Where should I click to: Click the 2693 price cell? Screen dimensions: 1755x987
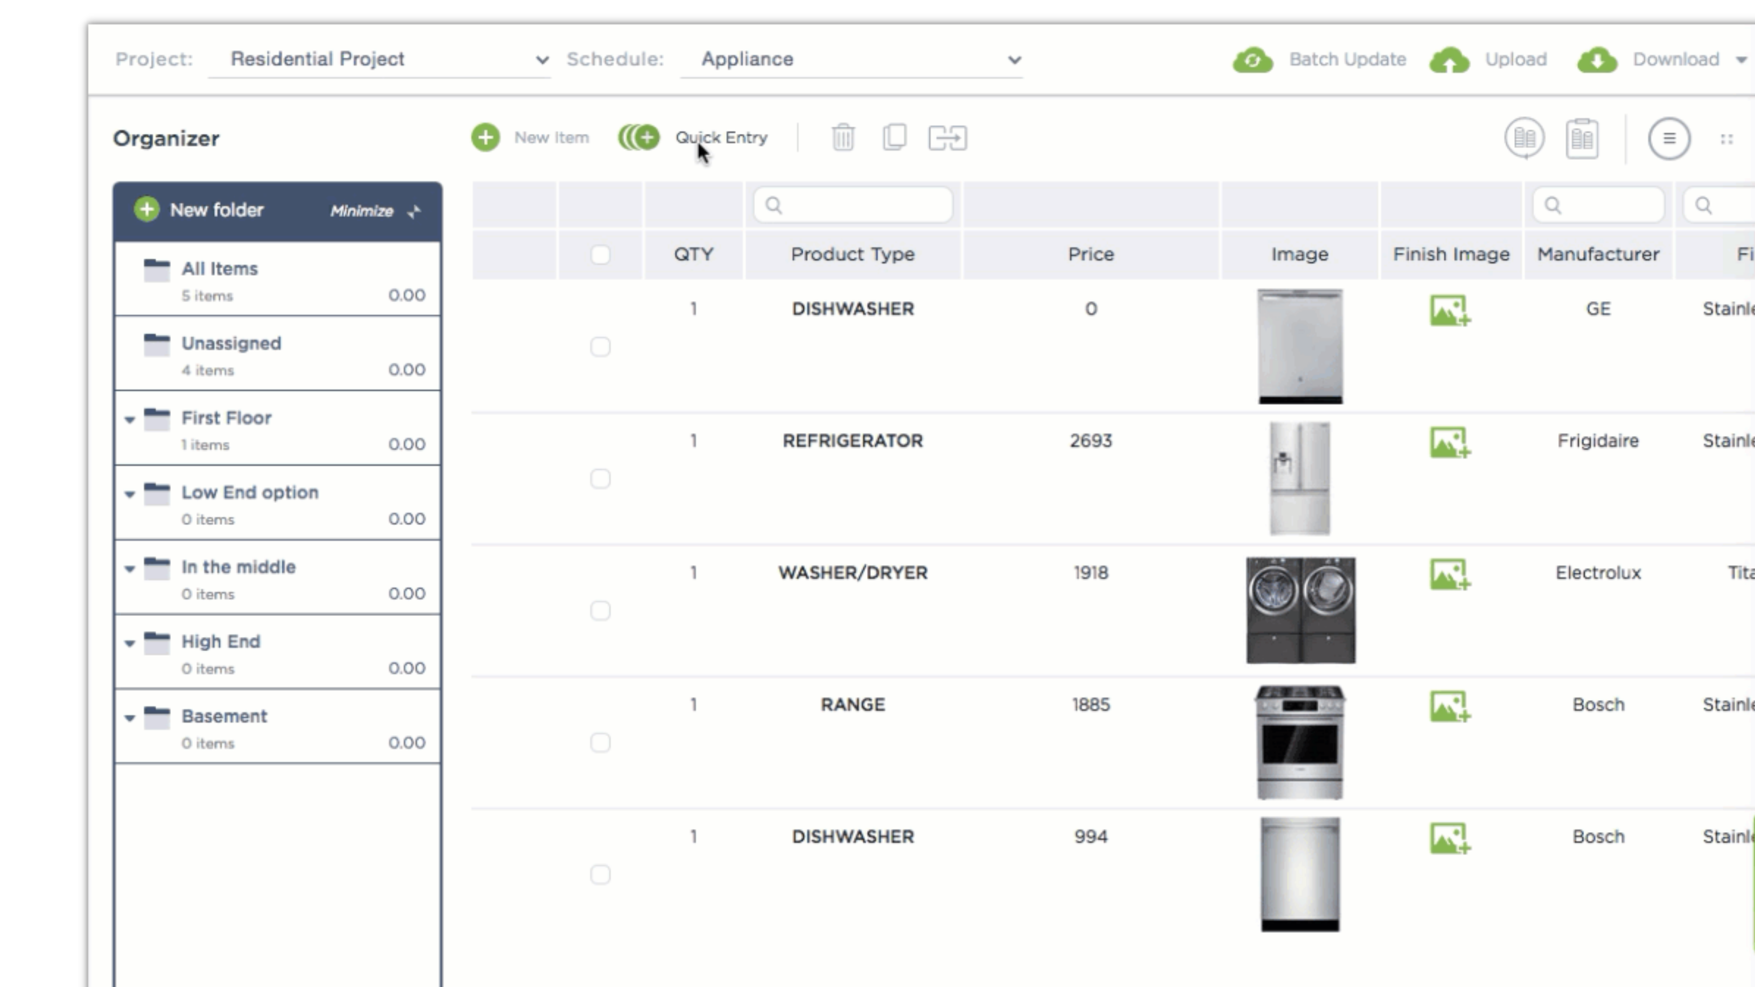[x=1091, y=440]
